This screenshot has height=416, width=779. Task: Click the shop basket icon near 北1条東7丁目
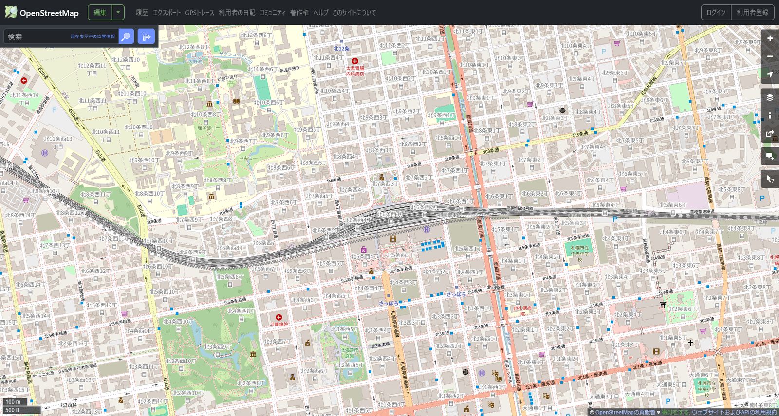tap(703, 331)
